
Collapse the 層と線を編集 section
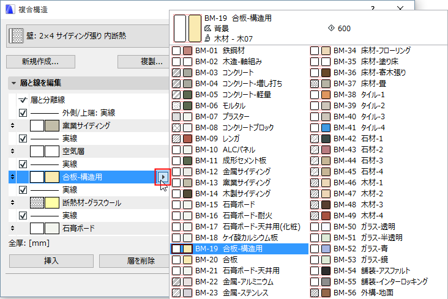click(13, 83)
